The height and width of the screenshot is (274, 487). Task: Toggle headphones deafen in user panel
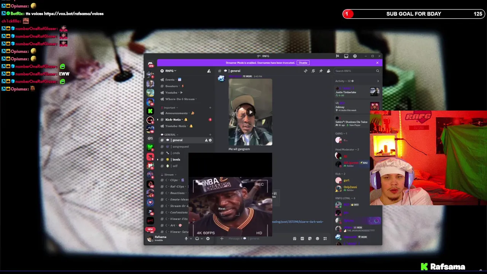click(x=197, y=239)
